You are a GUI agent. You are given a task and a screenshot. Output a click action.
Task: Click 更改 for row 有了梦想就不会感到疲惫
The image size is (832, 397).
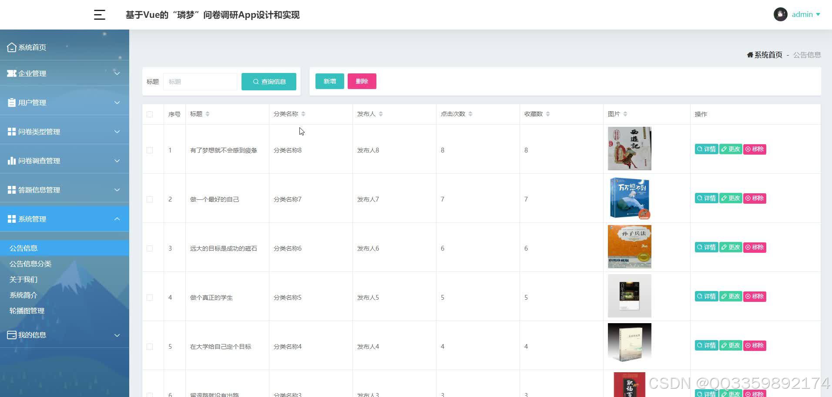click(731, 149)
